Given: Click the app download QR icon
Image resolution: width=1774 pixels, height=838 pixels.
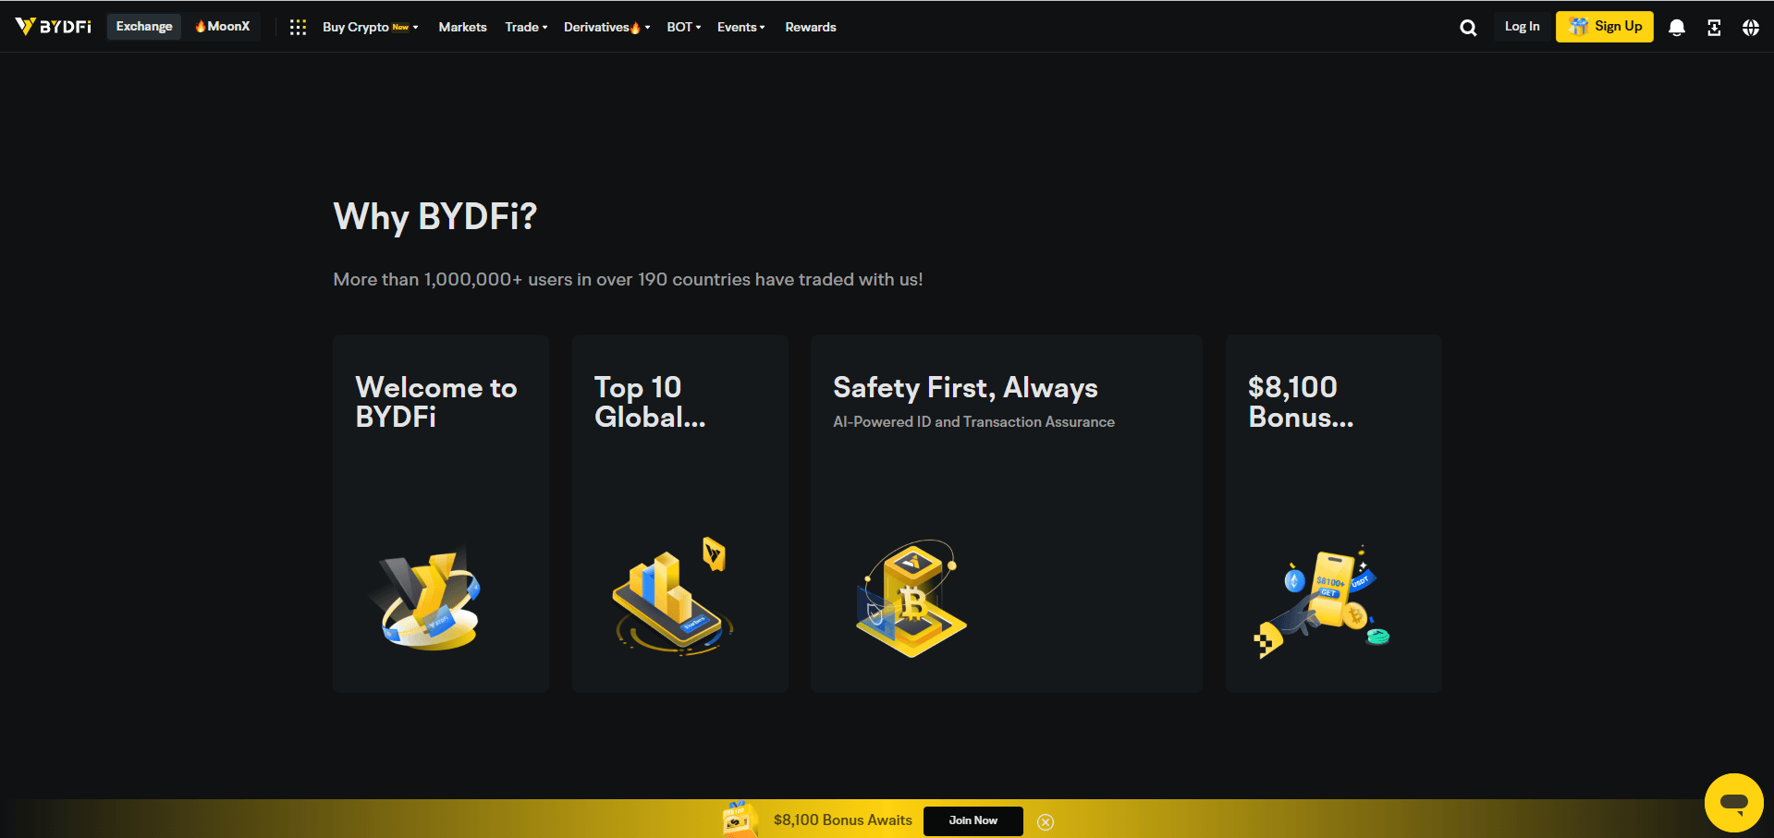Looking at the screenshot, I should pyautogui.click(x=1713, y=28).
